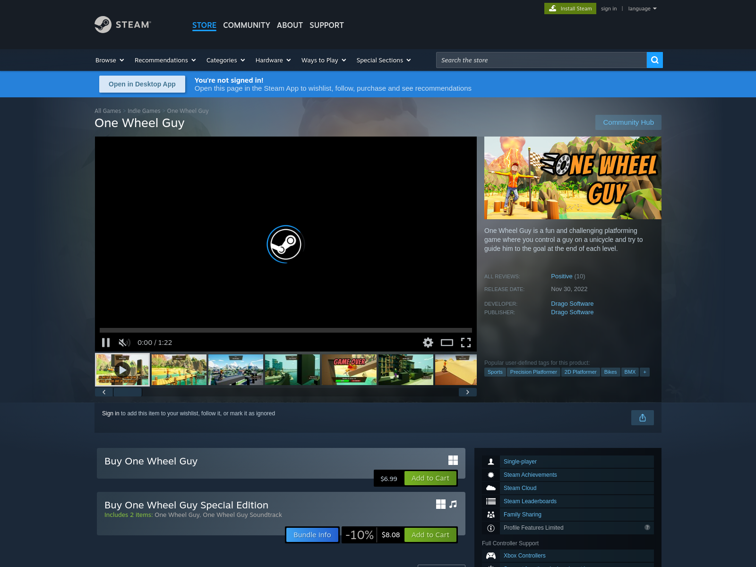Click the question mark help icon

(647, 527)
